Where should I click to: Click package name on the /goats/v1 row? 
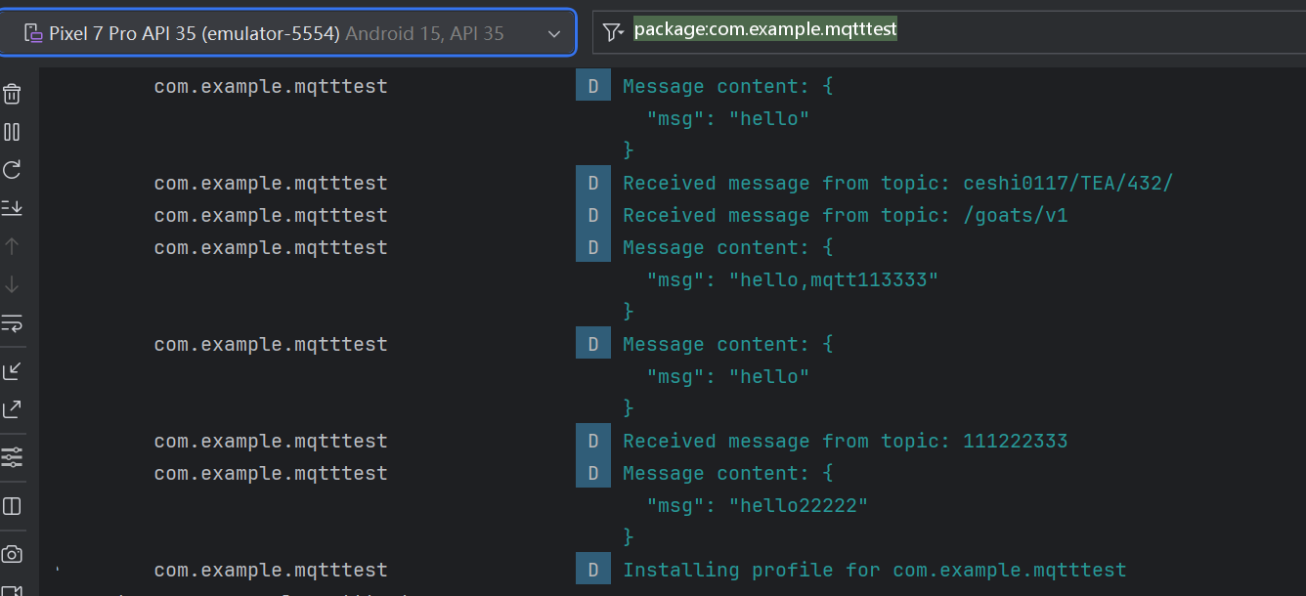coord(271,215)
